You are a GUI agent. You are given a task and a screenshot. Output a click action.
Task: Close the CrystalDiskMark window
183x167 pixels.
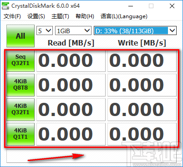click(x=172, y=6)
